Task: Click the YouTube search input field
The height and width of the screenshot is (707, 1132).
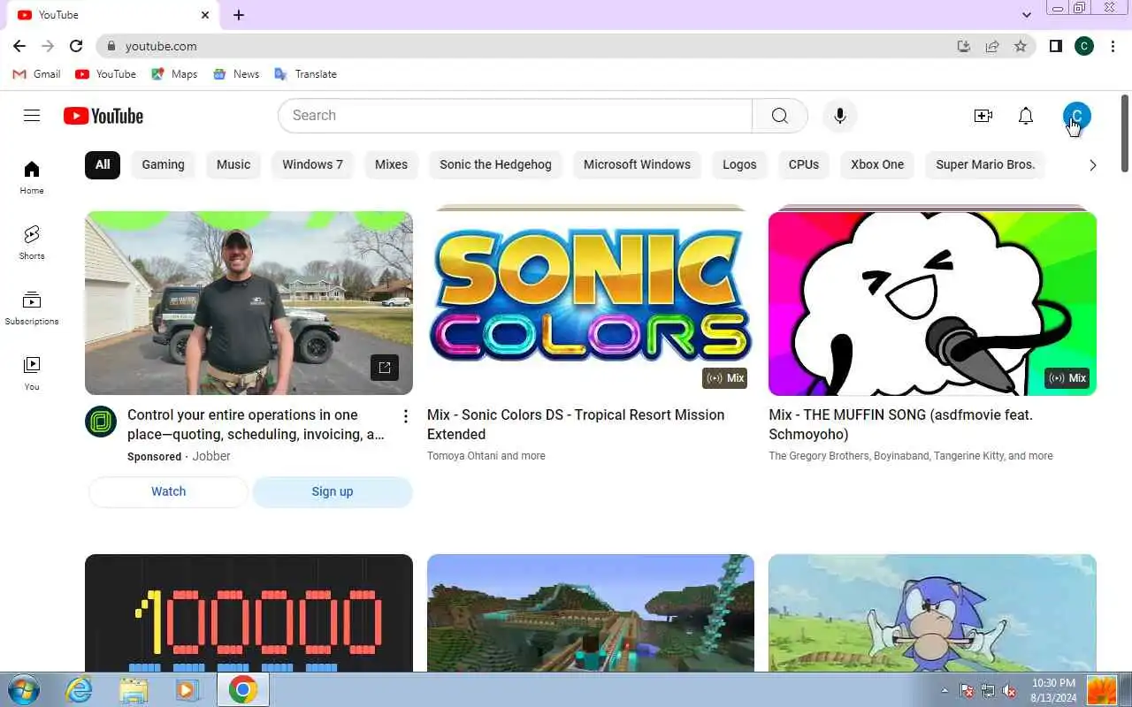Action: click(515, 116)
